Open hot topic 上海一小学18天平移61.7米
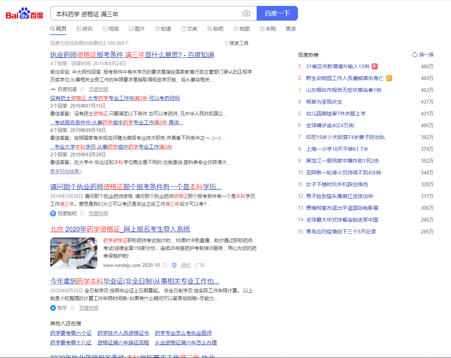Viewport: 451px width, 358px height. pos(337,149)
